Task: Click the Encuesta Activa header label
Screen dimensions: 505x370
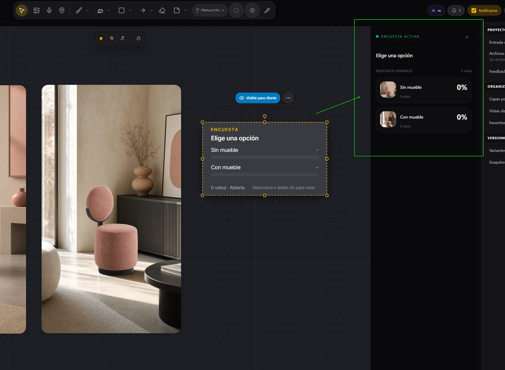Action: 400,36
